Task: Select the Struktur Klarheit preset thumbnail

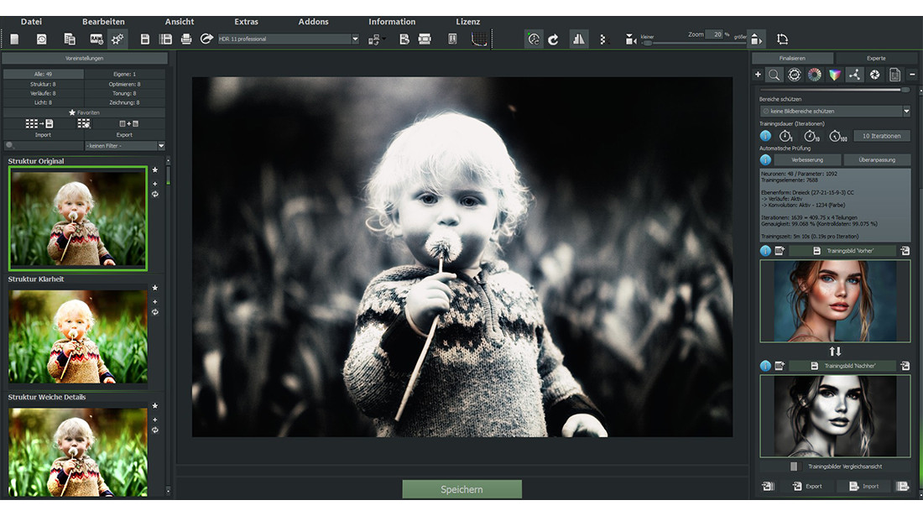Action: click(77, 335)
